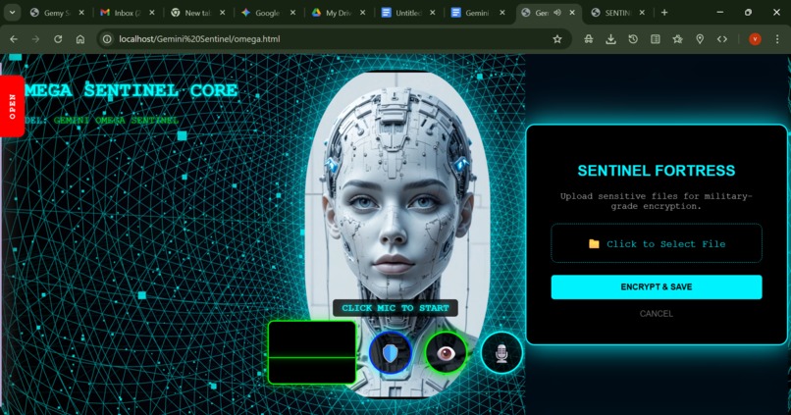Cancel the Sentinel Fortress dialog

[x=657, y=314]
